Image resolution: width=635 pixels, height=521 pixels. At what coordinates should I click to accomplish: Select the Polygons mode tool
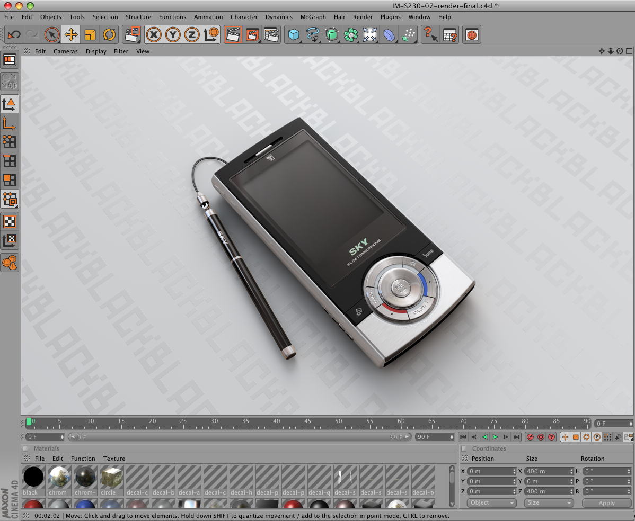tap(10, 180)
